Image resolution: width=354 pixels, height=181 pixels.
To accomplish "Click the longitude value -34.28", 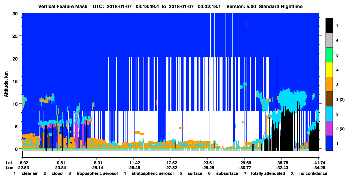I will tap(319, 167).
